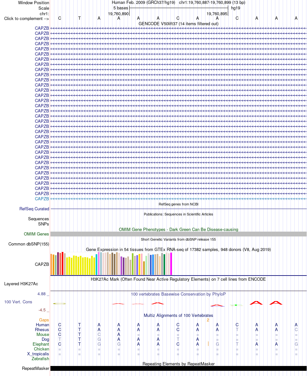This screenshot has height=376, width=307.
Task: Click the 'Mouse' alignment row label
Action: click(43, 335)
